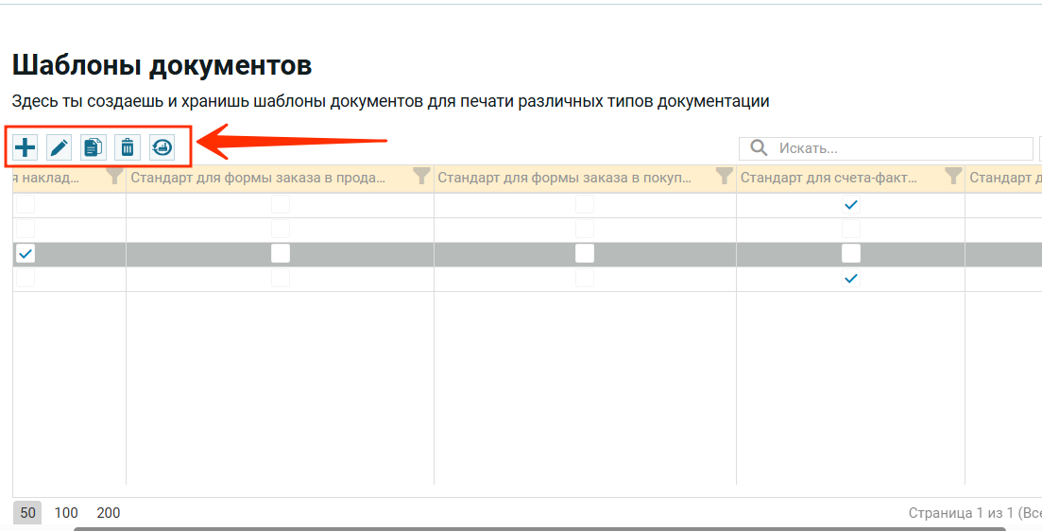Uncheck fourth row's 'Стандарт для счета-факт...' checkbox
The height and width of the screenshot is (531, 1042).
(x=851, y=279)
